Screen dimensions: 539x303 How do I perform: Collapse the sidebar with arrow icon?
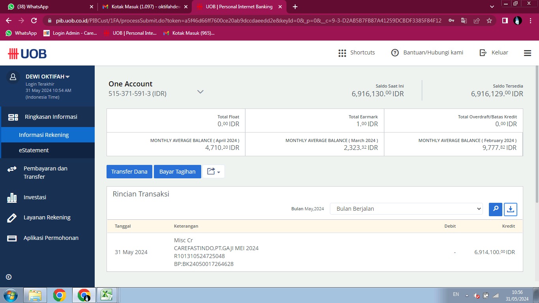(9, 277)
